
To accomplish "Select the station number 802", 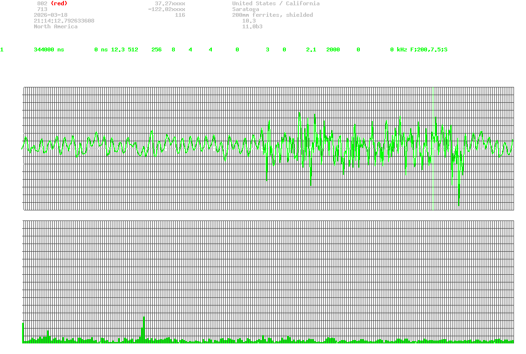I will tap(42, 3).
